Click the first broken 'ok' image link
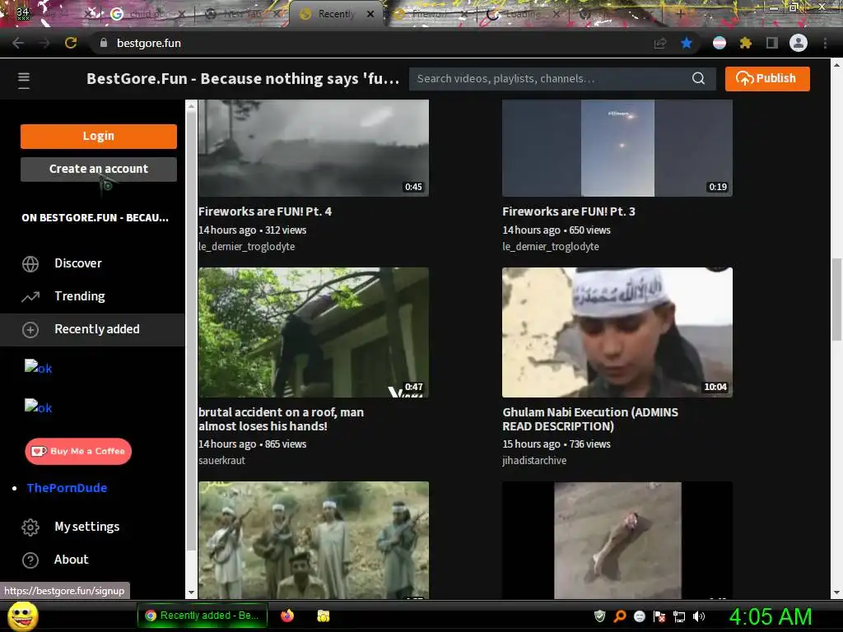 pyautogui.click(x=38, y=367)
